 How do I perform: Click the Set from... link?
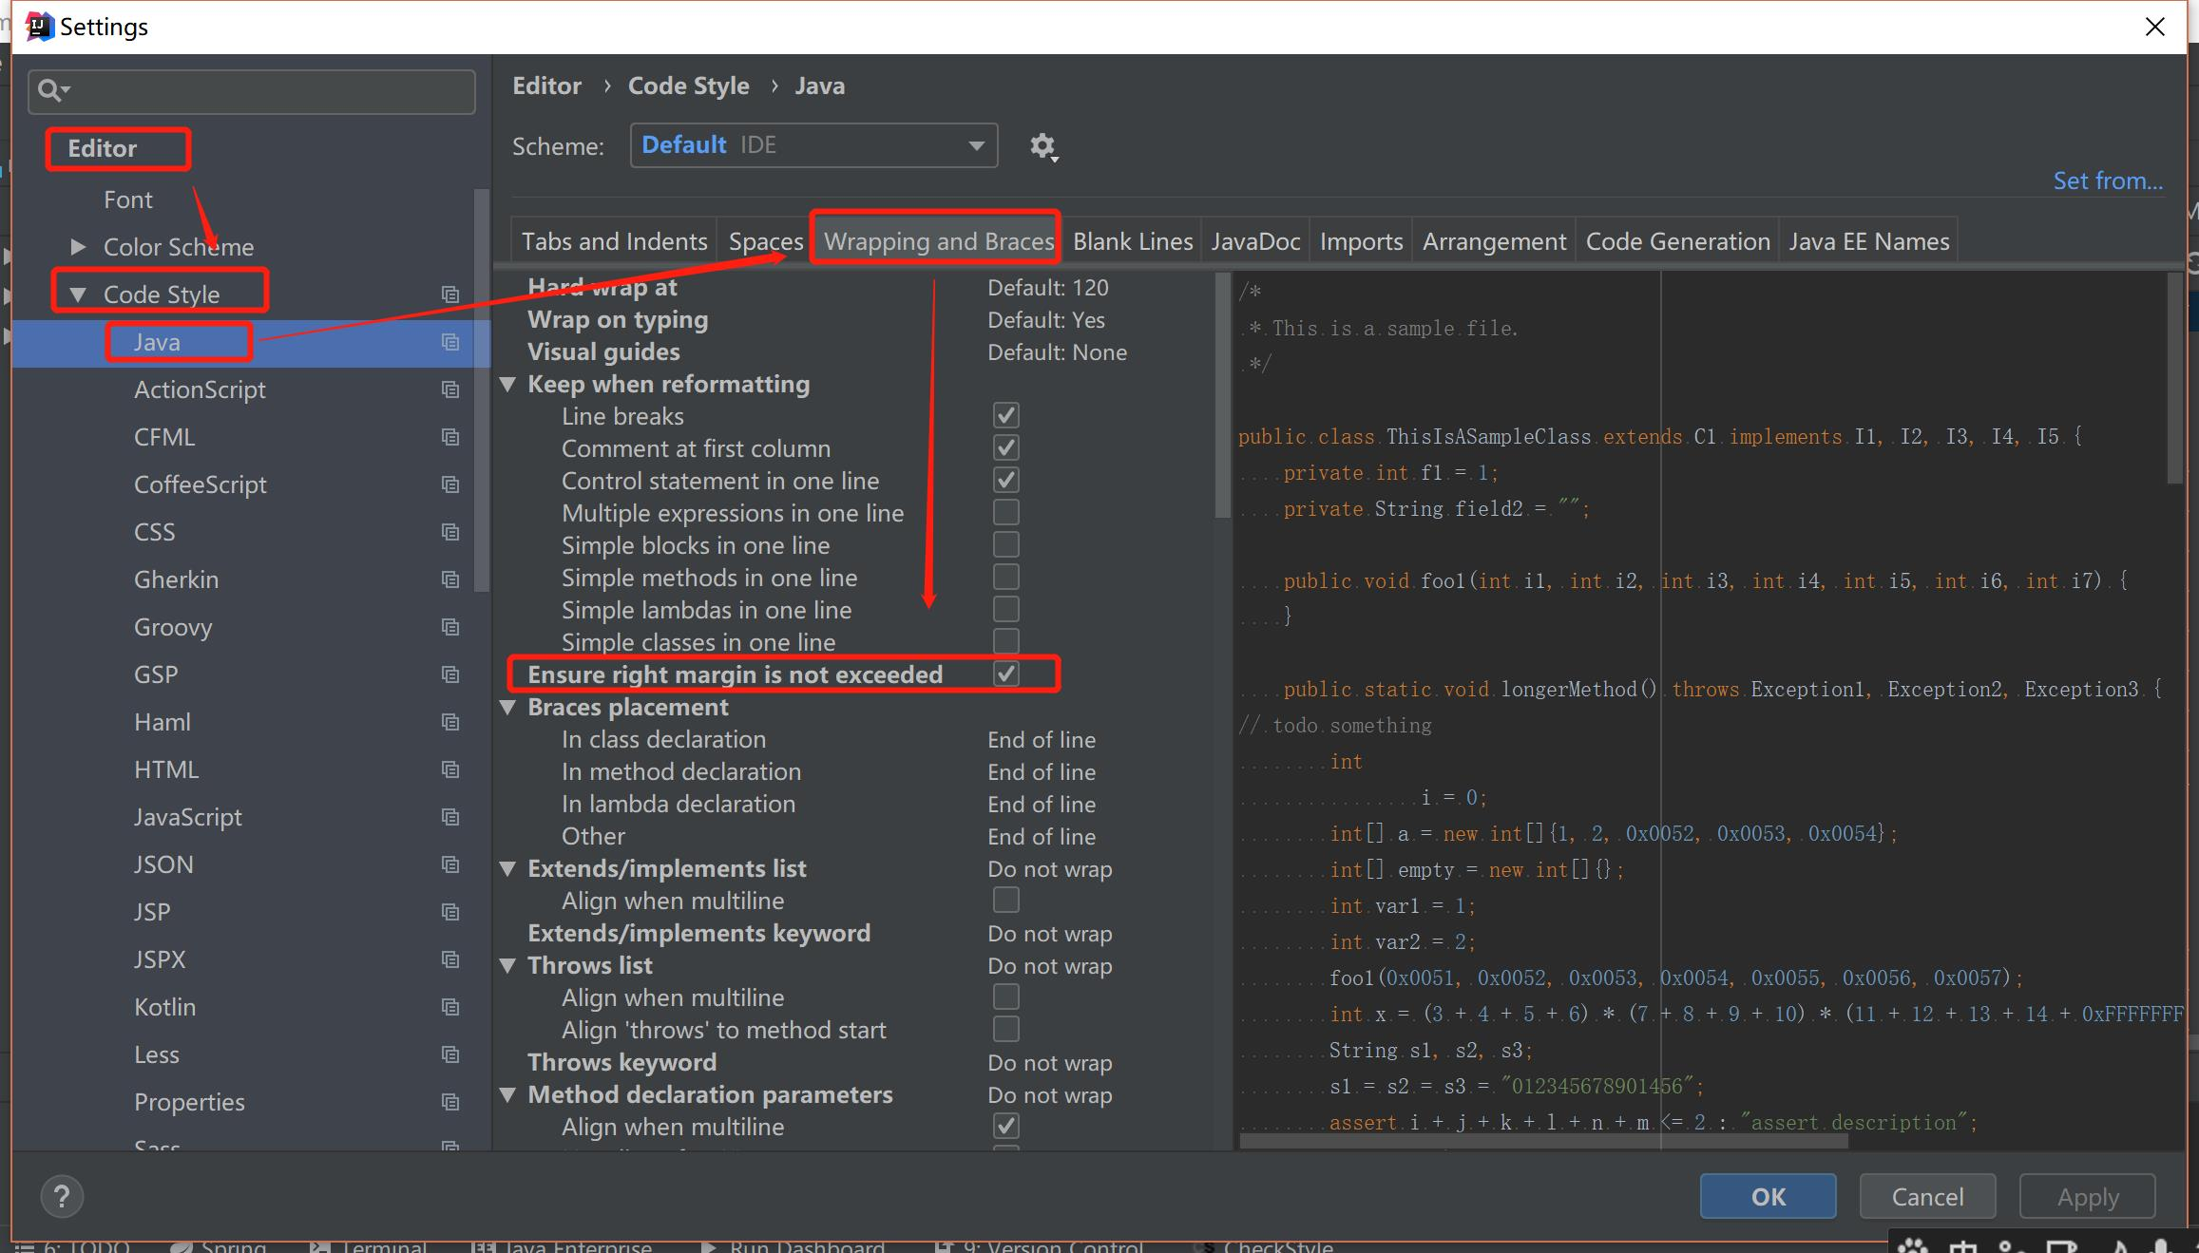click(x=2107, y=180)
